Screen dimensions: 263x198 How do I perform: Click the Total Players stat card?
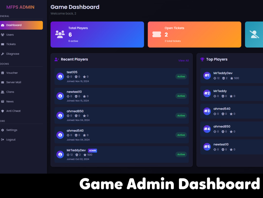[x=97, y=35]
